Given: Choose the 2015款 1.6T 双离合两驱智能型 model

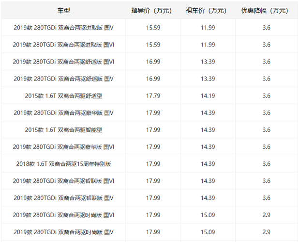Looking at the screenshot, I should [x=63, y=129].
